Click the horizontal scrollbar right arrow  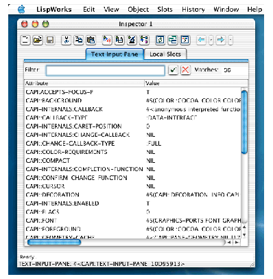(237, 243)
